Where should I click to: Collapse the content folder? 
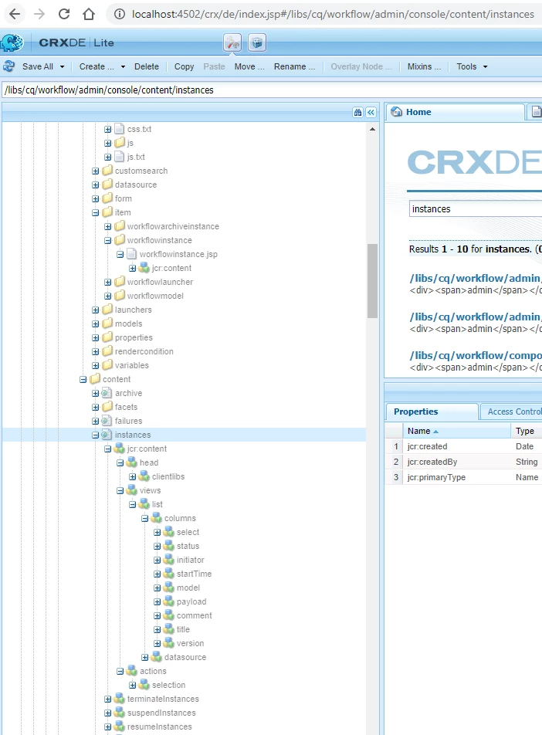point(83,379)
